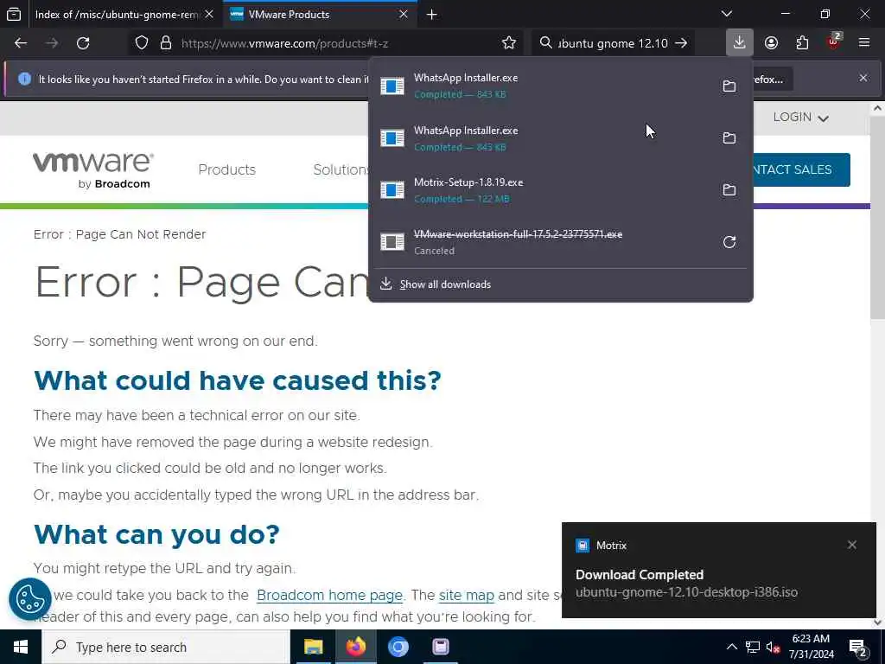
Task: Reload the current page
Action: point(83,43)
